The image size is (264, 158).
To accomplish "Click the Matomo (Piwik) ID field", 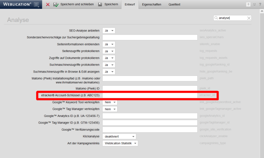I will (150, 89).
